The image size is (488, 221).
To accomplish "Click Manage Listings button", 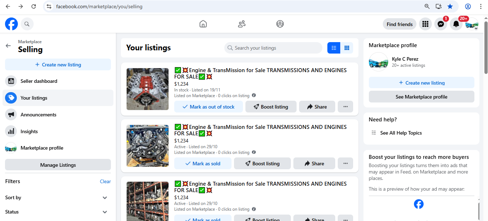I will tap(58, 165).
